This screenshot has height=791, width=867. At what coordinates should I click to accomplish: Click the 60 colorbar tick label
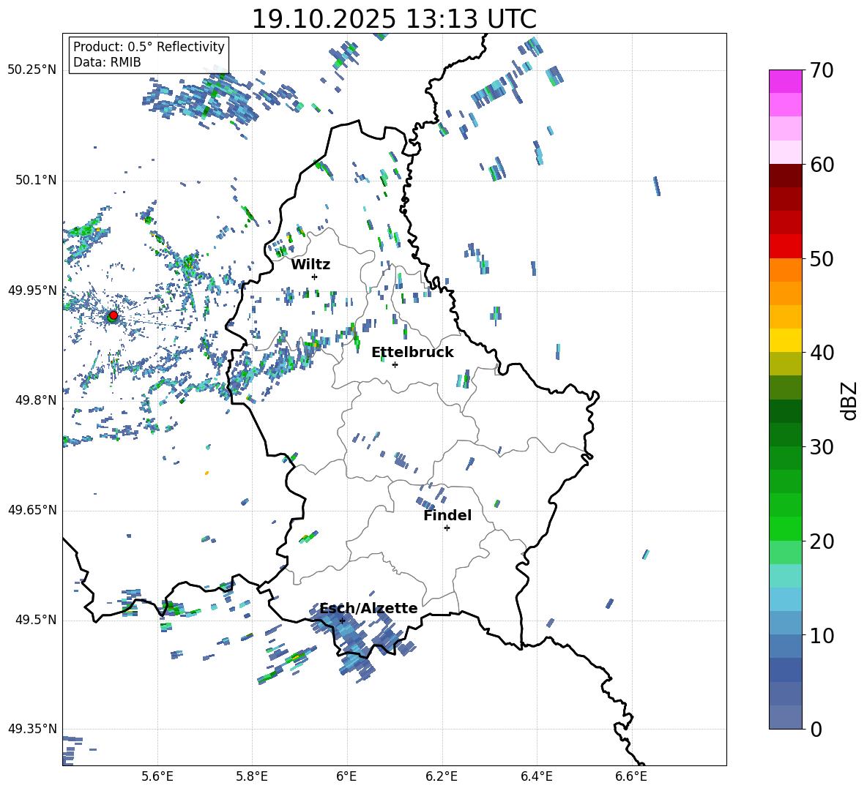point(822,165)
